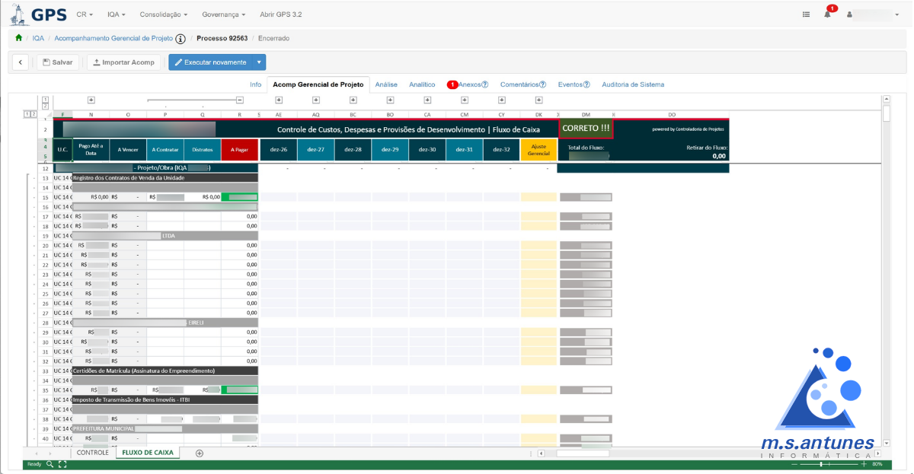Click the fullscreen icon in the status bar
The image size is (914, 474).
coord(62,464)
